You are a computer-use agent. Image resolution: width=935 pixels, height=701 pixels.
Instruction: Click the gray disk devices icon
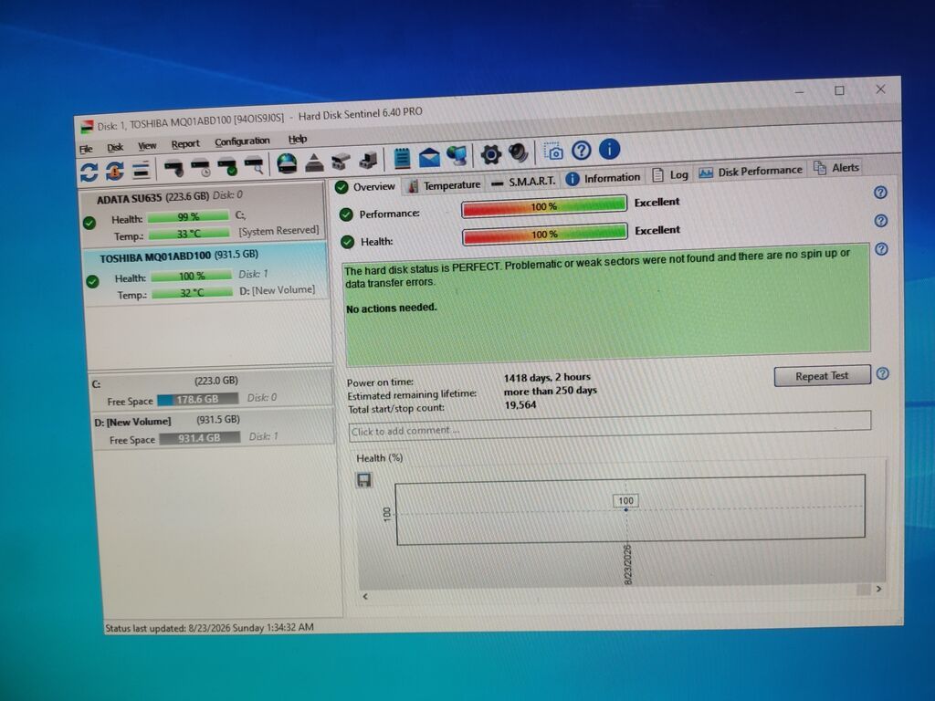pos(341,162)
